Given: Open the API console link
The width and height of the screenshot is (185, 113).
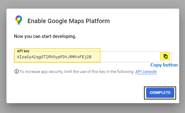Looking at the screenshot, I should (146, 72).
